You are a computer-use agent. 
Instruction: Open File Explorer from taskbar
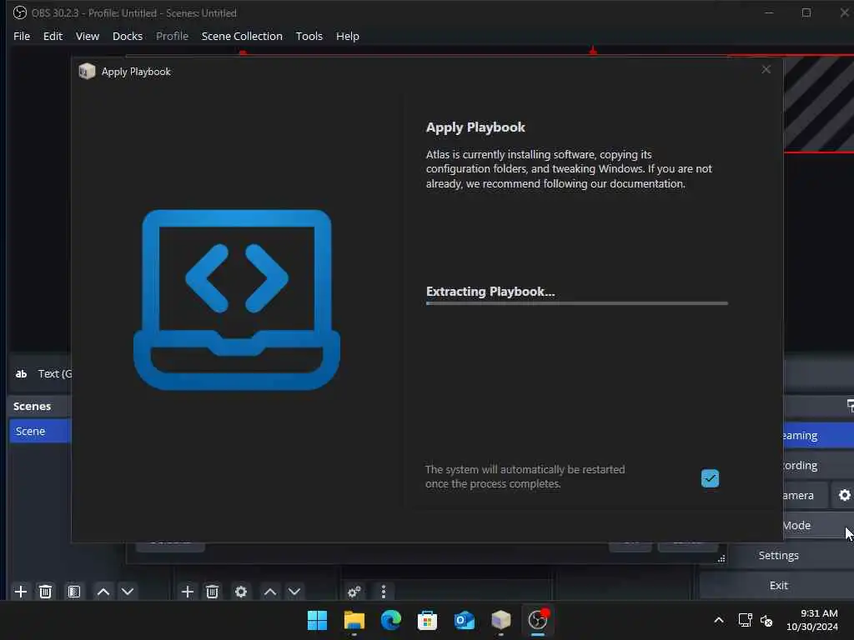(x=354, y=620)
